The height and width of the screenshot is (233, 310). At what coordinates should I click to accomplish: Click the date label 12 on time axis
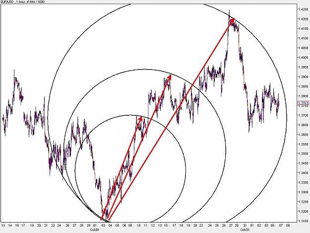[x=153, y=225]
